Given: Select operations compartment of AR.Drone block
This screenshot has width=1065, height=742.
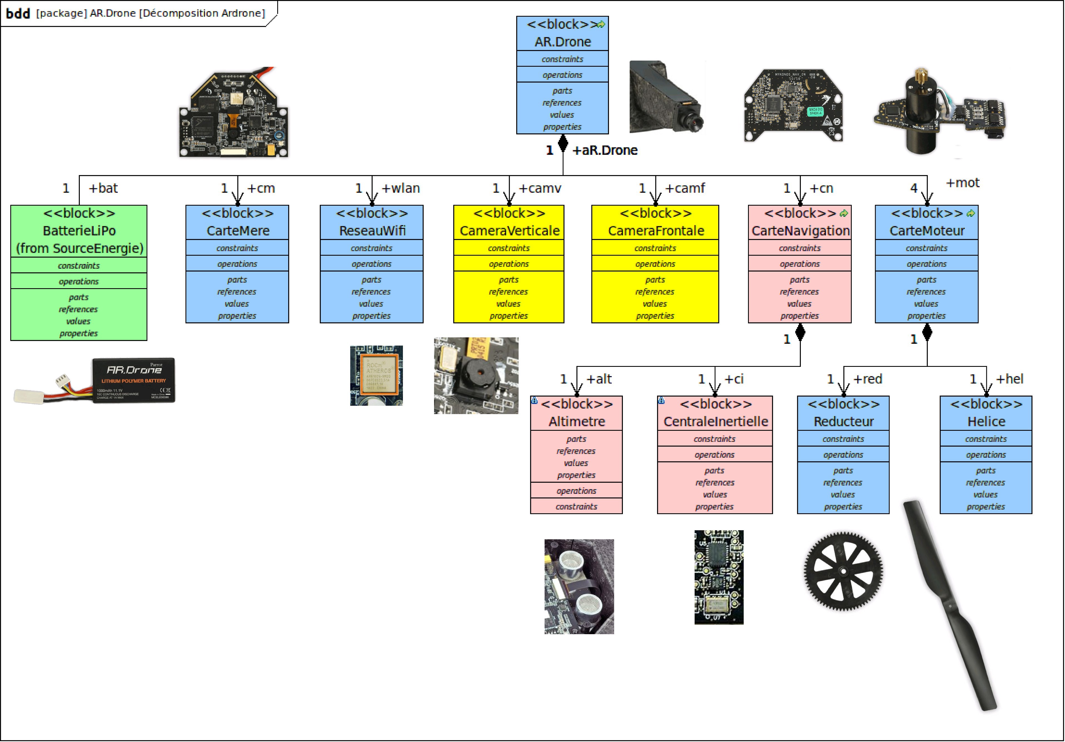Looking at the screenshot, I should pyautogui.click(x=563, y=75).
